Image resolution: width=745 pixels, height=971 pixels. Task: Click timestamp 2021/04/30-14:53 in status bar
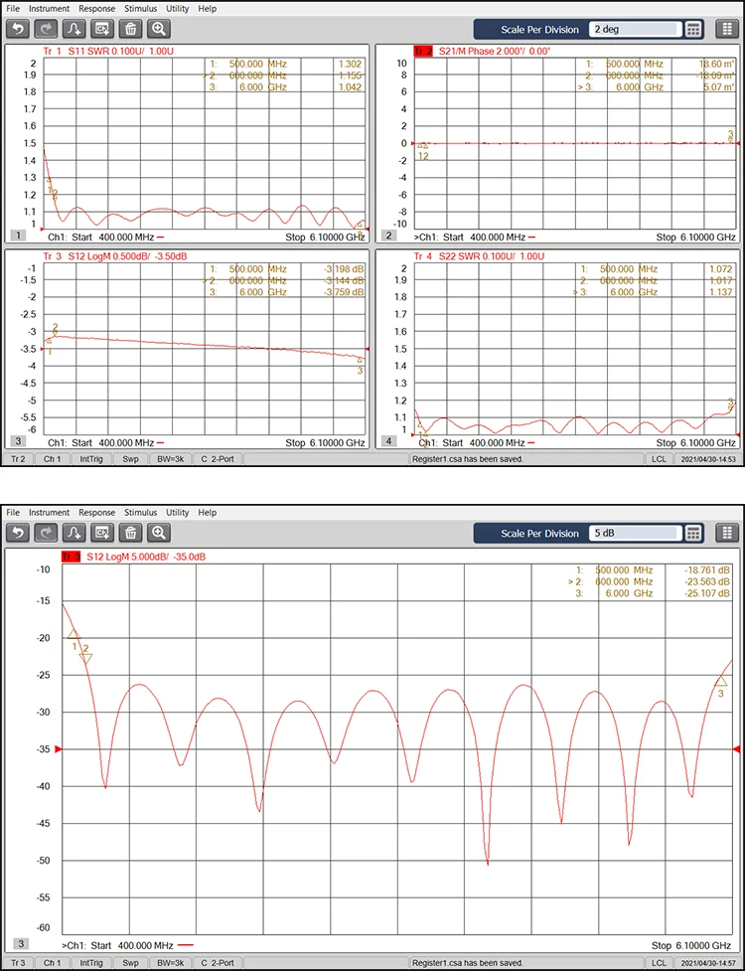pyautogui.click(x=708, y=459)
